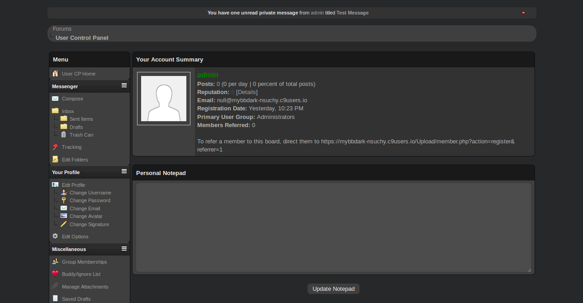Select the Change Avatar link
583x303 pixels.
[86, 216]
